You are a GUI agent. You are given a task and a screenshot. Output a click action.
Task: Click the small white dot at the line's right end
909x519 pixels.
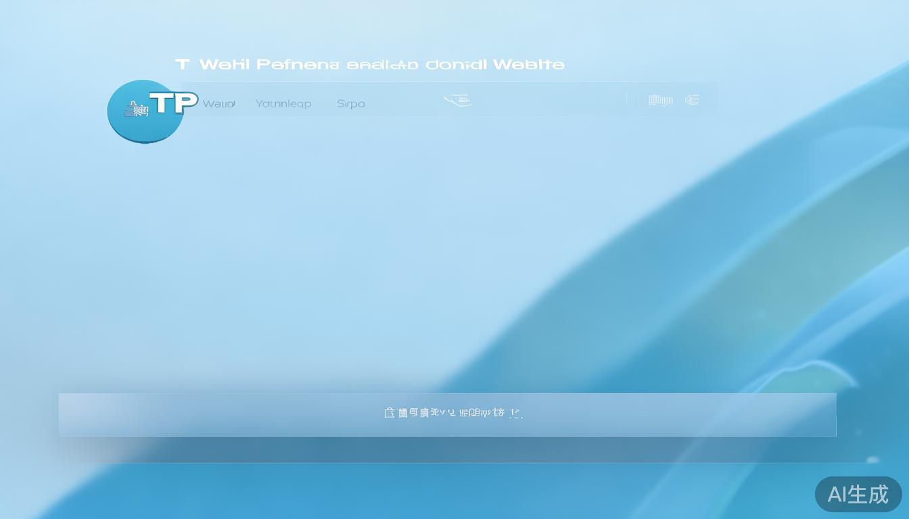point(872,460)
